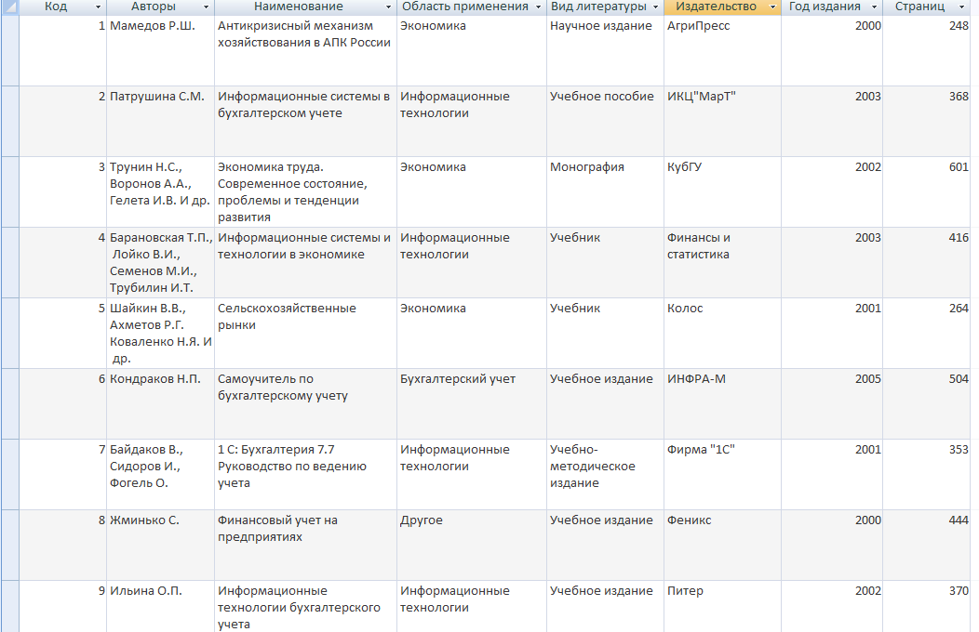Click the title Экономика труда. Современное состояние

(305, 192)
